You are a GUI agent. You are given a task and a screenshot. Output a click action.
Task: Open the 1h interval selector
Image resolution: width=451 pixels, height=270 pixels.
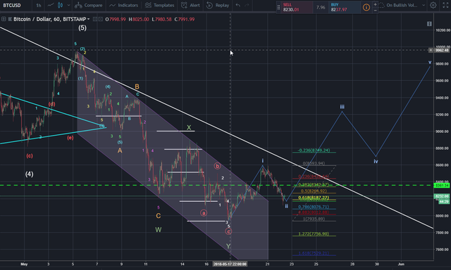(x=39, y=5)
